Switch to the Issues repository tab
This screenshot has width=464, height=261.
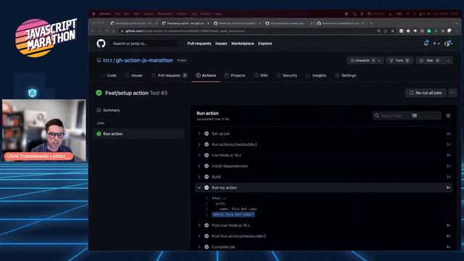pyautogui.click(x=133, y=75)
